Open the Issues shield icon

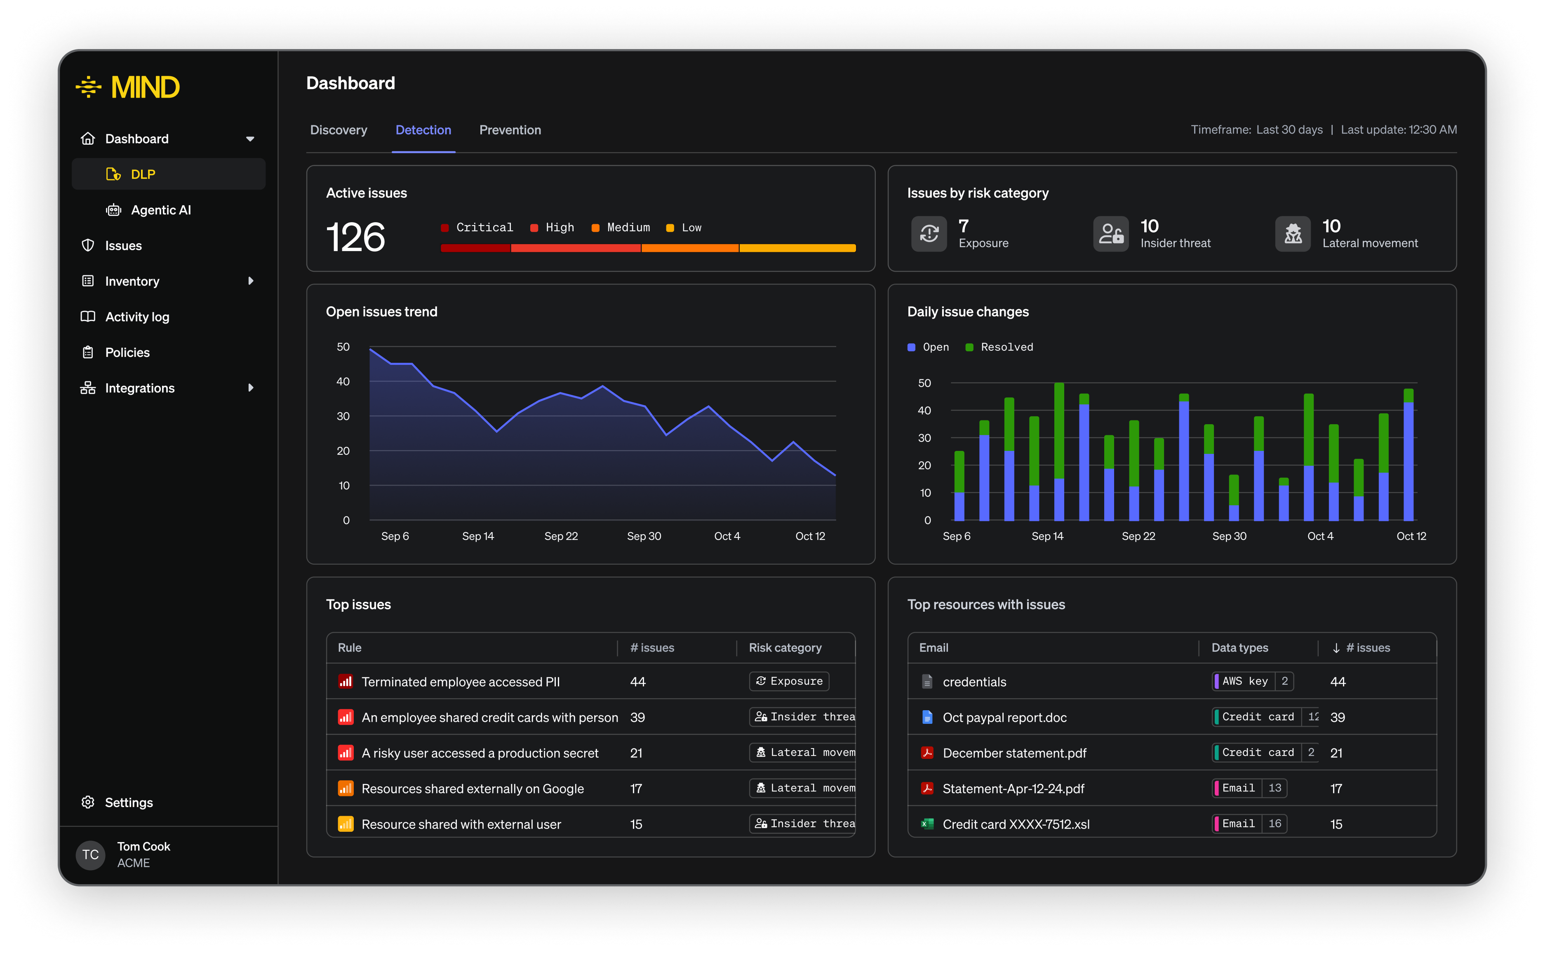tap(87, 245)
